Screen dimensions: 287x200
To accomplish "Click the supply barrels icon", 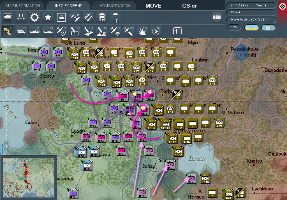I will click(x=217, y=17).
